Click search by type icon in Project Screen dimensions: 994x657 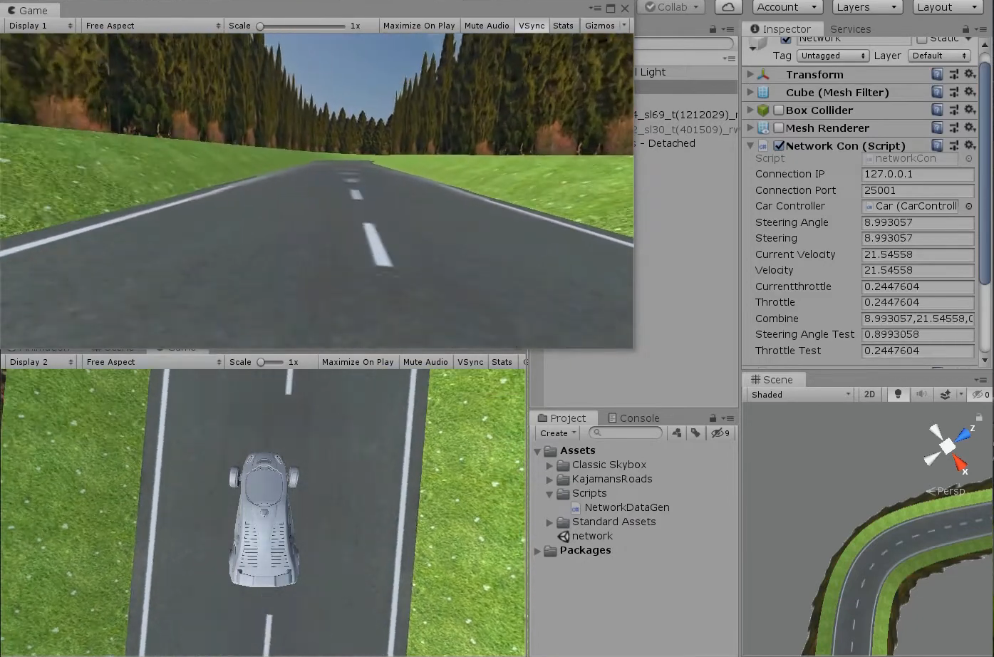676,433
